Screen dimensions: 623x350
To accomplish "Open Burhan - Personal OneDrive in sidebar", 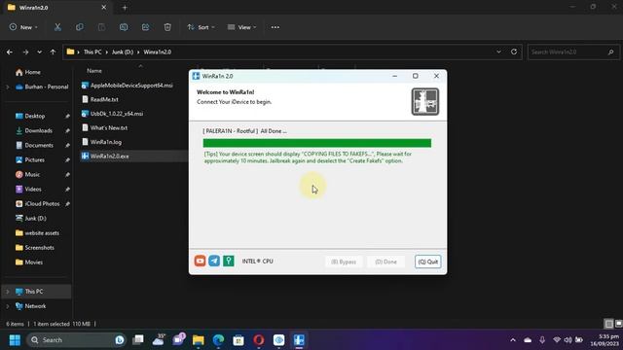I will [x=42, y=87].
